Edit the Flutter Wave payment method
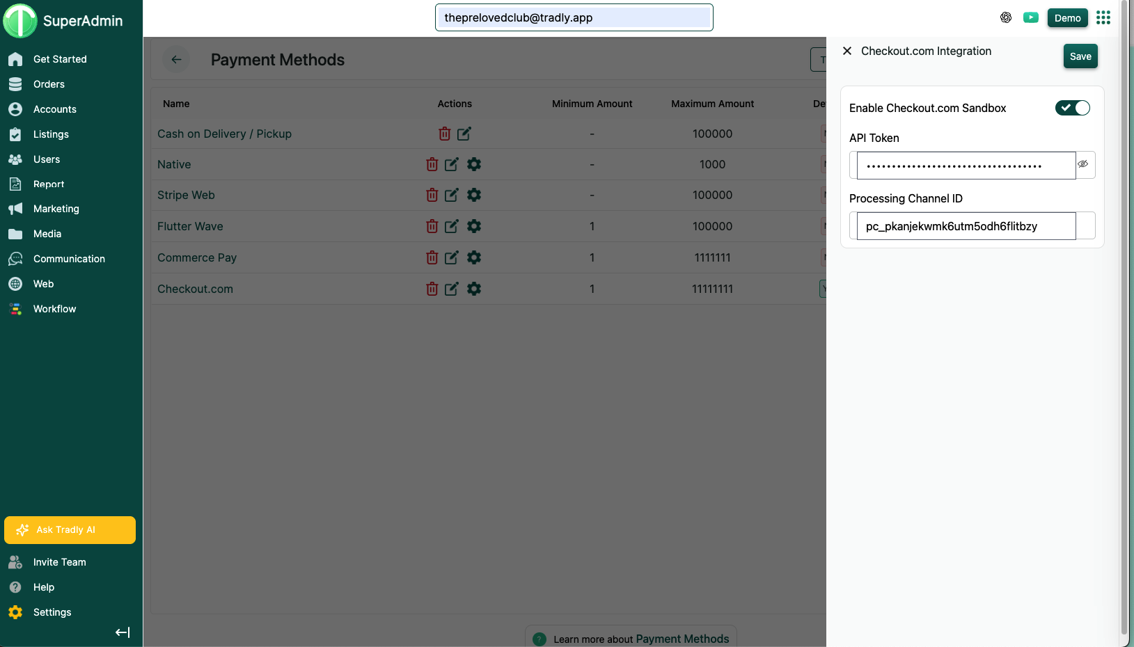Image resolution: width=1134 pixels, height=647 pixels. click(452, 226)
